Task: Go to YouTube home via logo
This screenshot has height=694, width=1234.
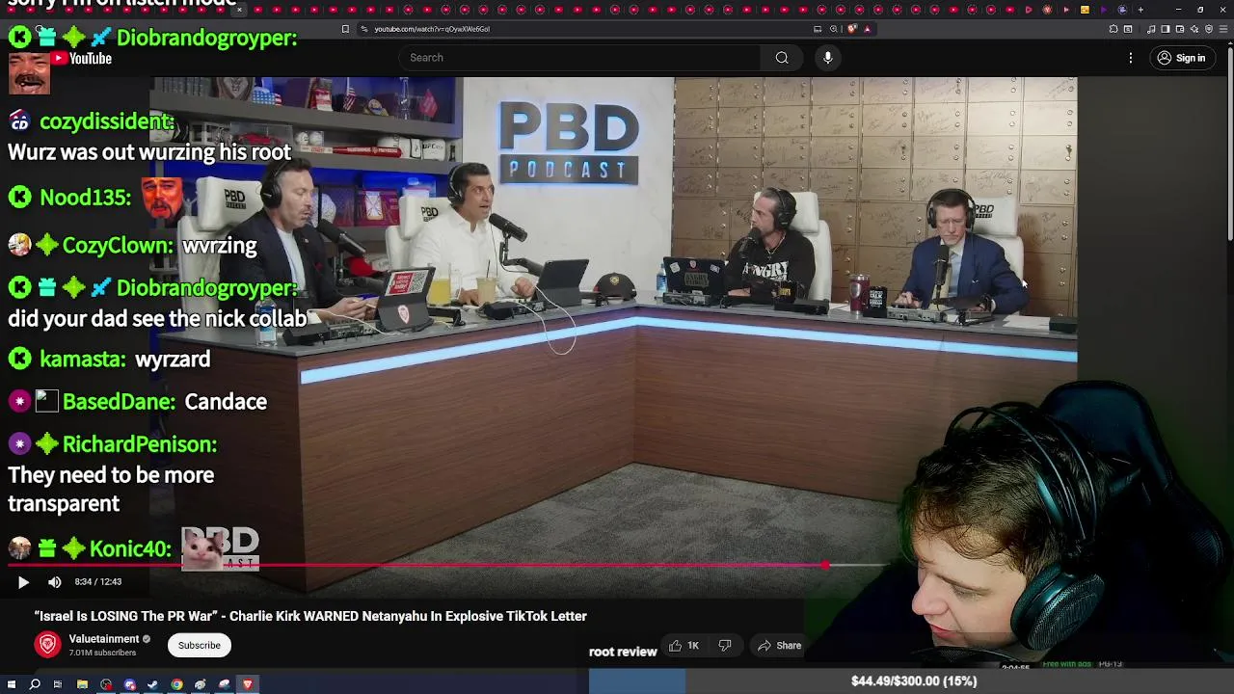Action: coord(81,58)
